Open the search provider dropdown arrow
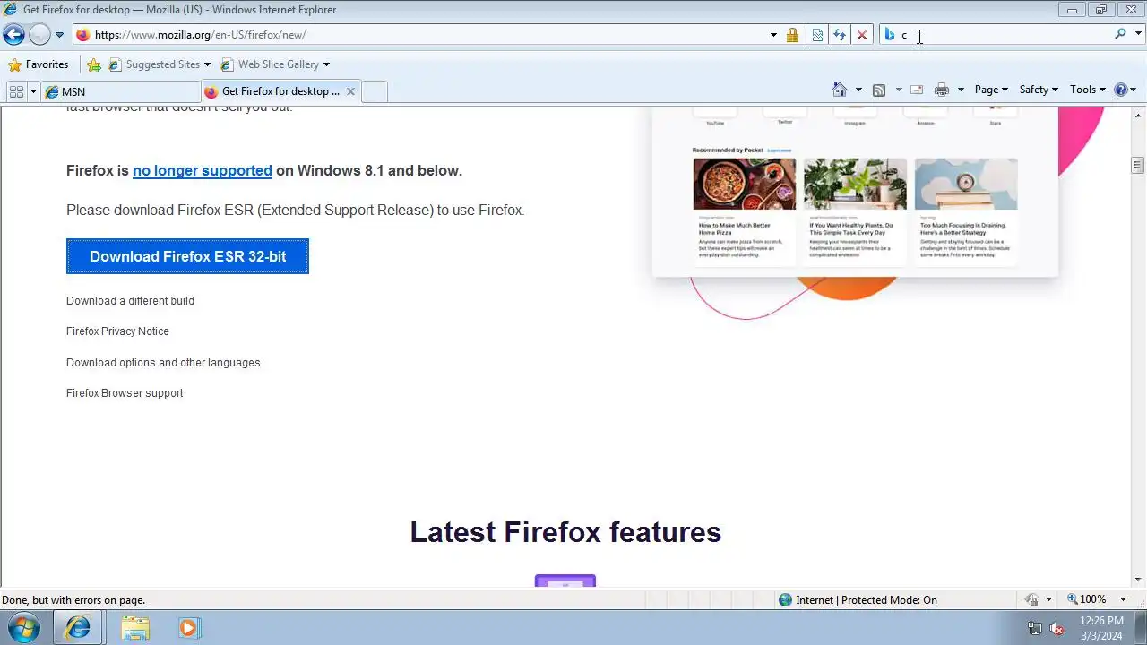1147x645 pixels. (1139, 34)
